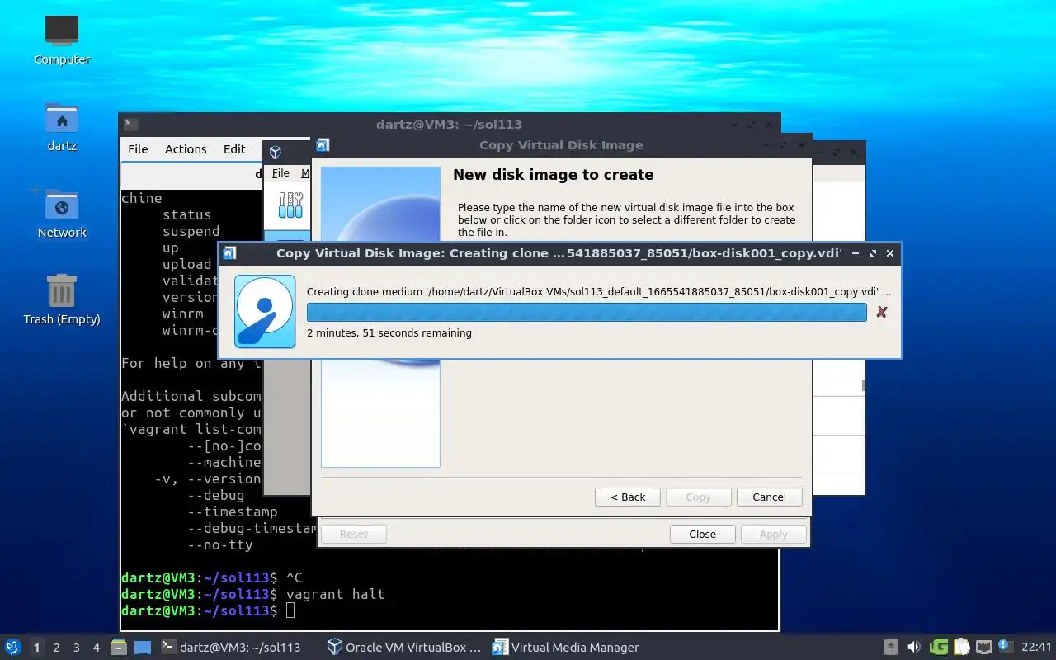Open the VirtualBox Manager File menu
The height and width of the screenshot is (660, 1056).
(280, 172)
